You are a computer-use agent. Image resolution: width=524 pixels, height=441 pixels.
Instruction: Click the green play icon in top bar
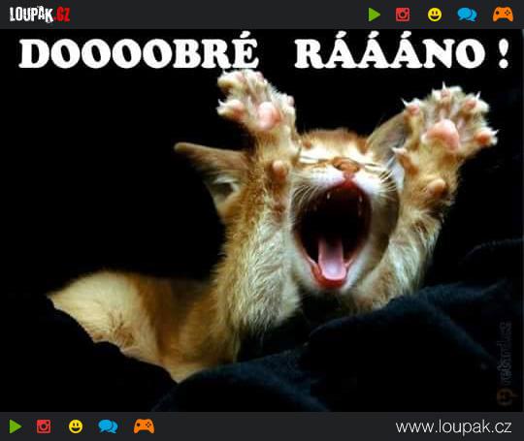click(x=375, y=15)
